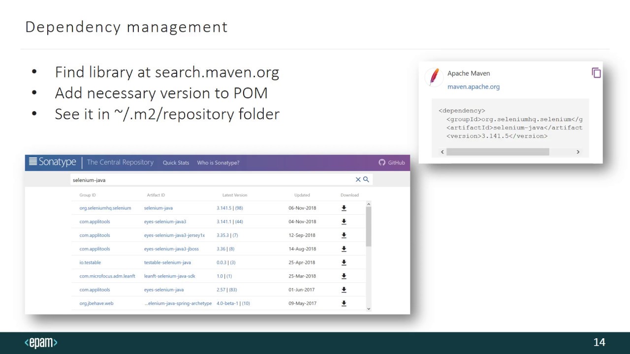The image size is (630, 354).
Task: Download the jbehave spring-archetype artifact
Action: [344, 303]
